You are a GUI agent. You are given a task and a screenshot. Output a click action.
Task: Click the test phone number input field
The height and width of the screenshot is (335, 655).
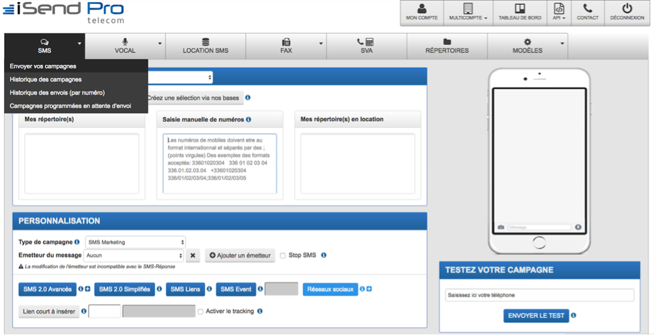click(x=539, y=296)
